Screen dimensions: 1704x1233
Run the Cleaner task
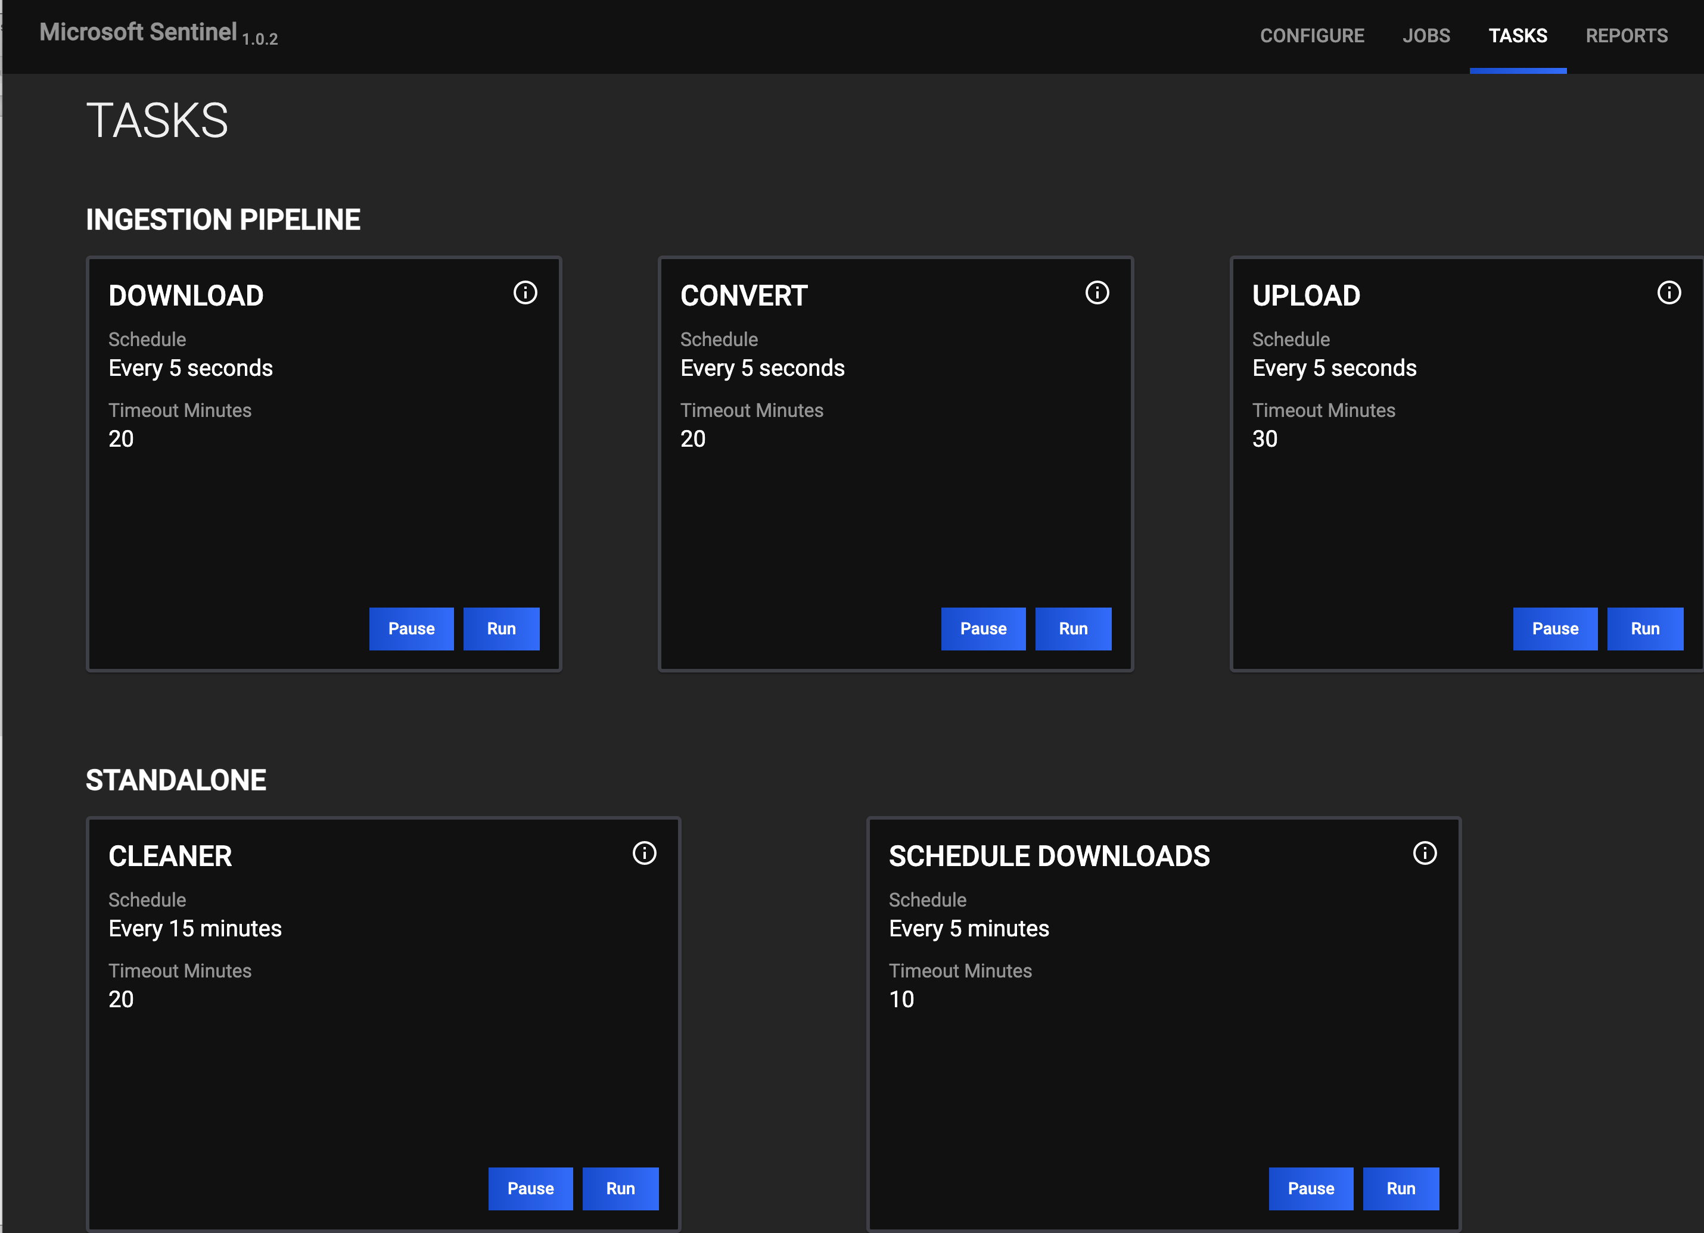click(x=620, y=1189)
